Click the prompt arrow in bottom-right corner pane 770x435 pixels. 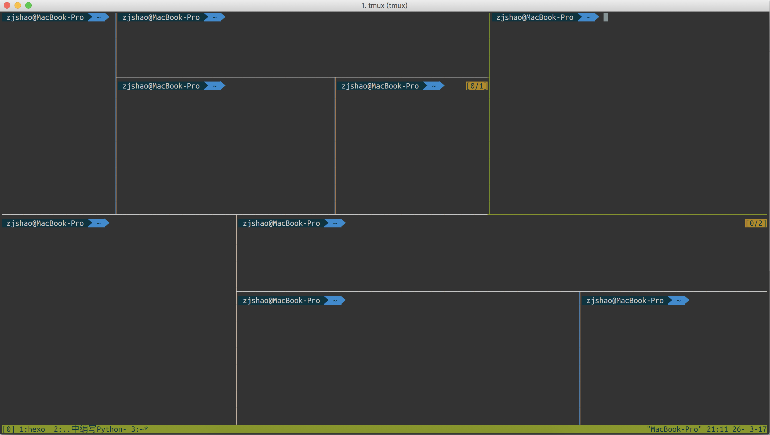click(x=678, y=301)
